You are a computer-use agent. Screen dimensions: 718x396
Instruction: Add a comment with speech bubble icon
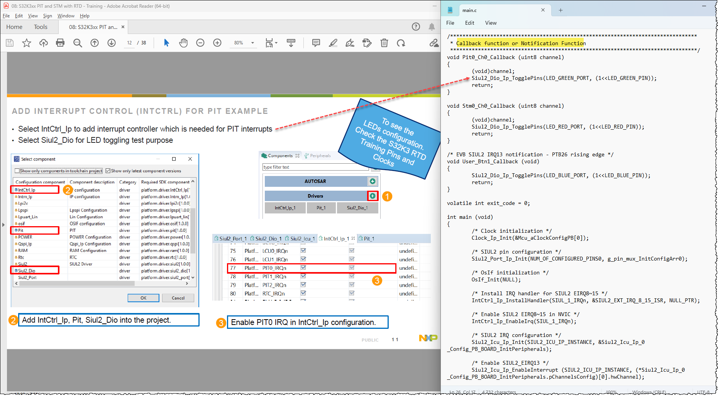coord(316,43)
